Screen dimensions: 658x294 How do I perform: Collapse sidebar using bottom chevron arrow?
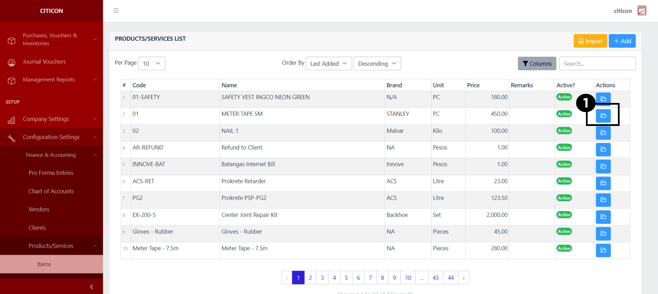pos(91,287)
